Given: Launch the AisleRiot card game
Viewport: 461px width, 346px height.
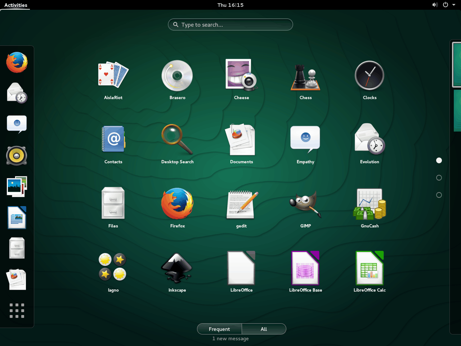Looking at the screenshot, I should 113,75.
